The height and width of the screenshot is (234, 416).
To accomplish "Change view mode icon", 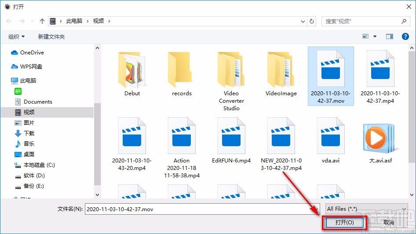I will tap(365, 36).
